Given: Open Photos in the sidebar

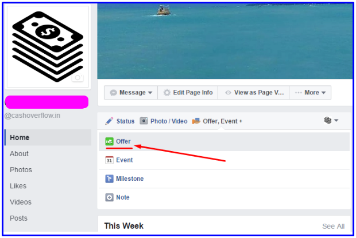Looking at the screenshot, I should tap(21, 170).
